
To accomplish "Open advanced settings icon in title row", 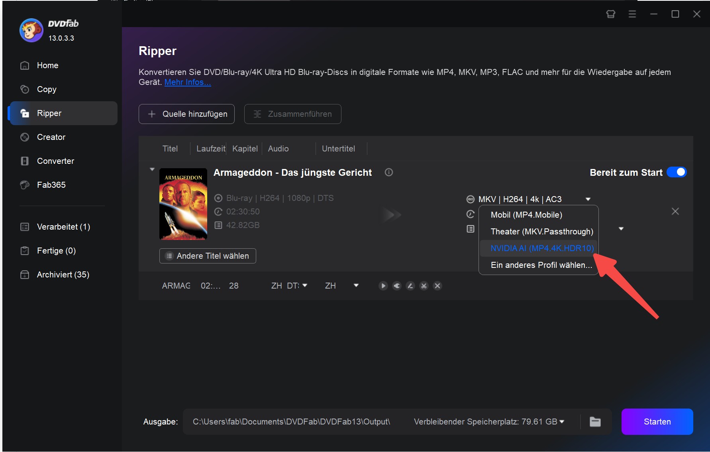I will tap(397, 286).
